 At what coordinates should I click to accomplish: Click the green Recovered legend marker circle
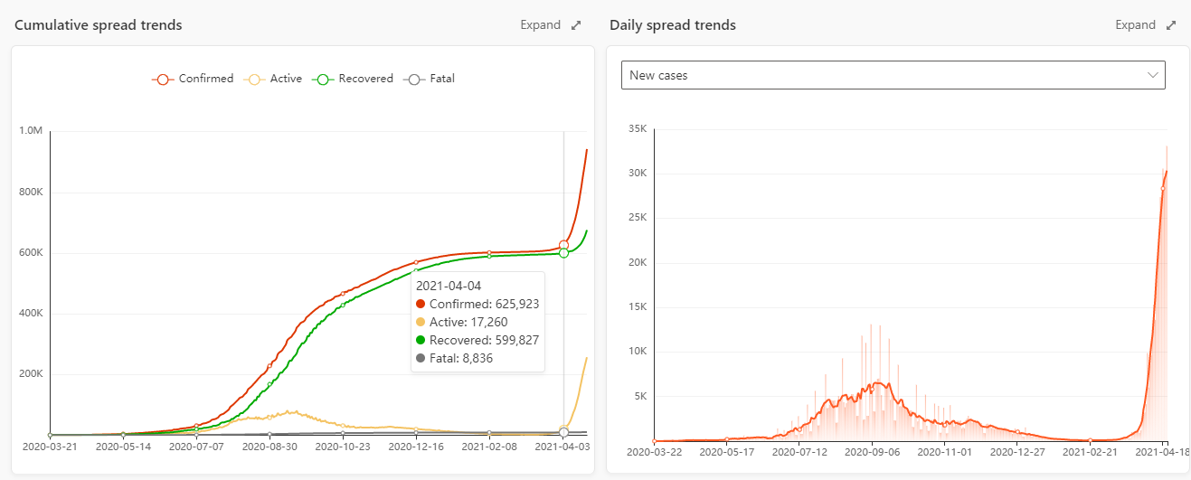tap(323, 80)
